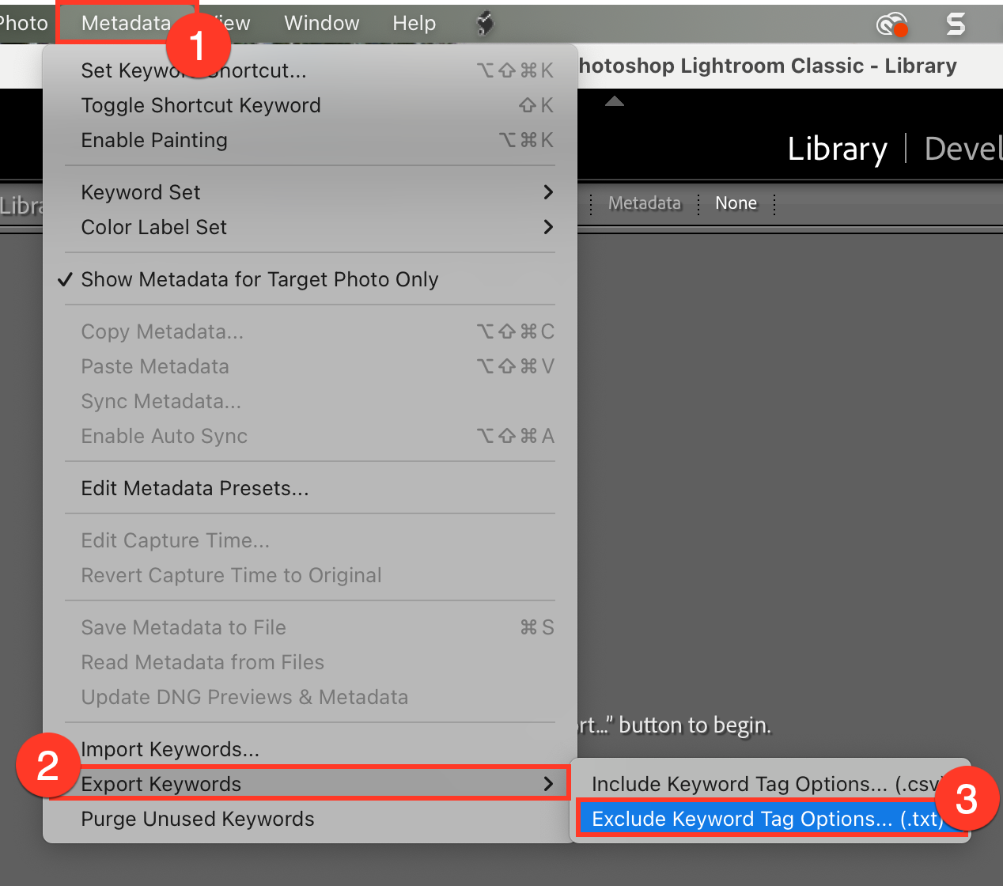This screenshot has height=886, width=1003.
Task: Collapse top panel using the triangle arrow
Action: [615, 101]
